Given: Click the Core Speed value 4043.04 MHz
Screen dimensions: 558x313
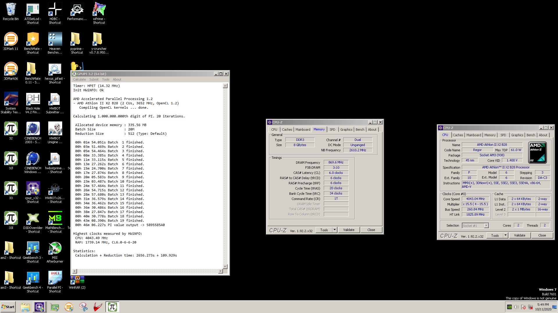Looking at the screenshot, I should point(475,199).
